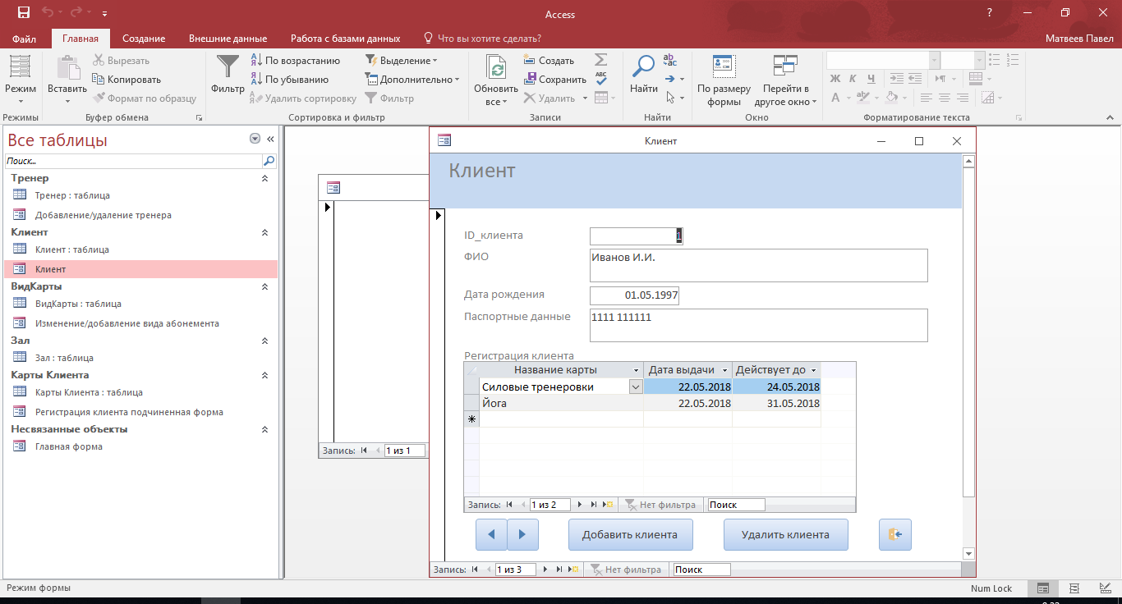This screenshot has height=604, width=1122.
Task: Click the ФИО field with Иванов И.И.
Action: tap(759, 265)
